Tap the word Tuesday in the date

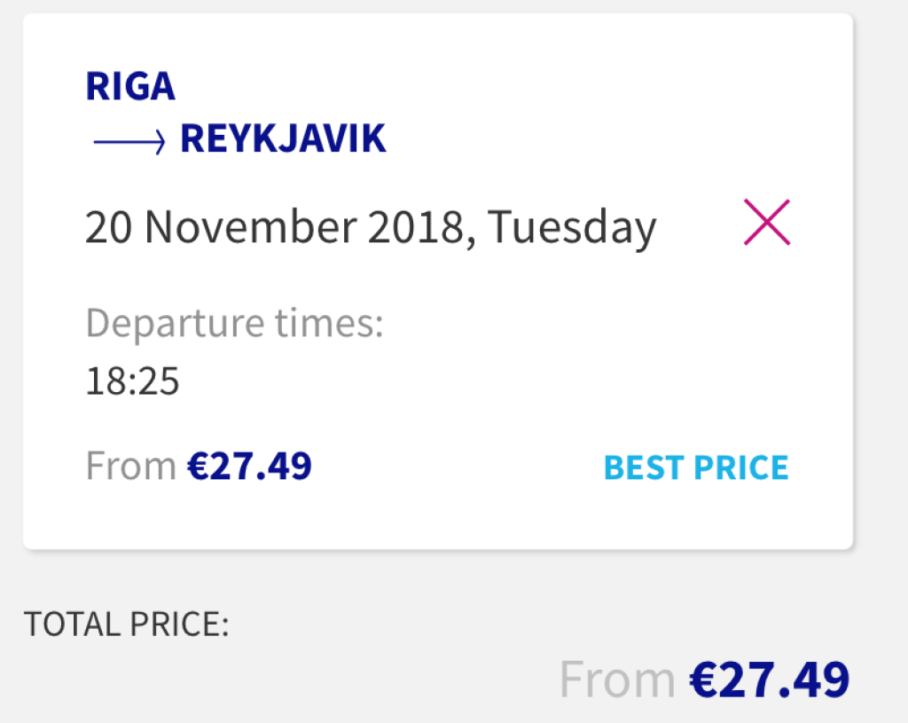tap(572, 228)
